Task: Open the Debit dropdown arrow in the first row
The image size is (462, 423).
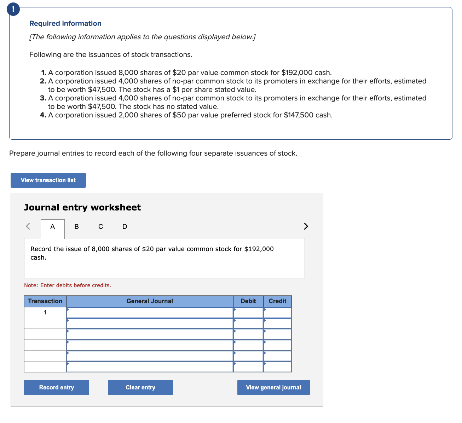Action: tap(234, 310)
